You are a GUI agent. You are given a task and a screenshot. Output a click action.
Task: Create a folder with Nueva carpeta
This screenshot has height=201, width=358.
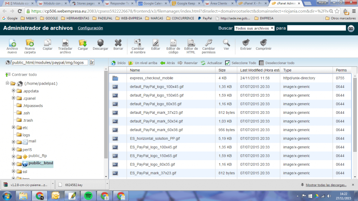pyautogui.click(x=30, y=46)
